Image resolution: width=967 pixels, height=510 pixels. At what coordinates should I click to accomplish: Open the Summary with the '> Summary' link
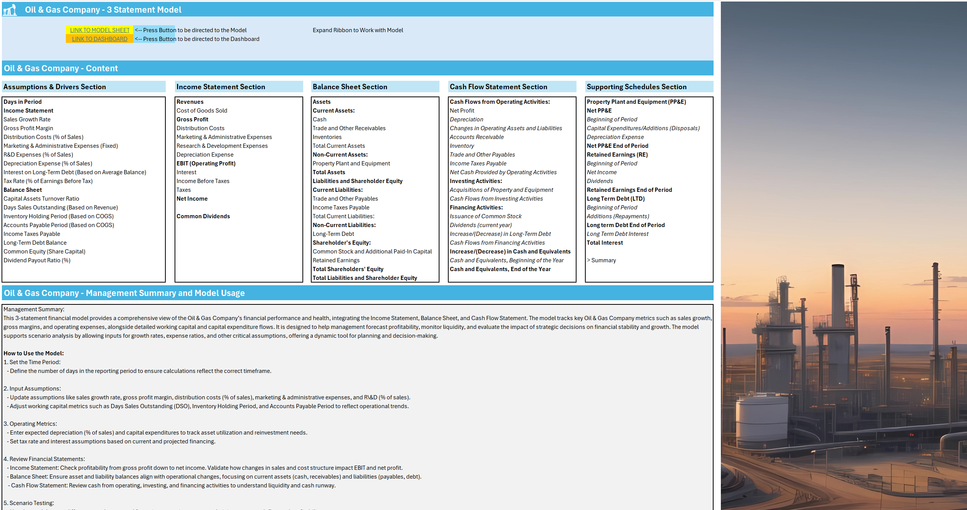(601, 260)
